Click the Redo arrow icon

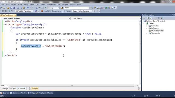coord(33,8)
